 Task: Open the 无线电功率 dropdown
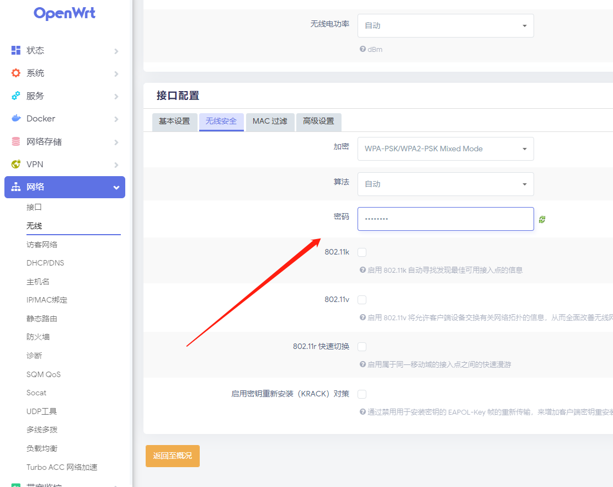[x=445, y=25]
